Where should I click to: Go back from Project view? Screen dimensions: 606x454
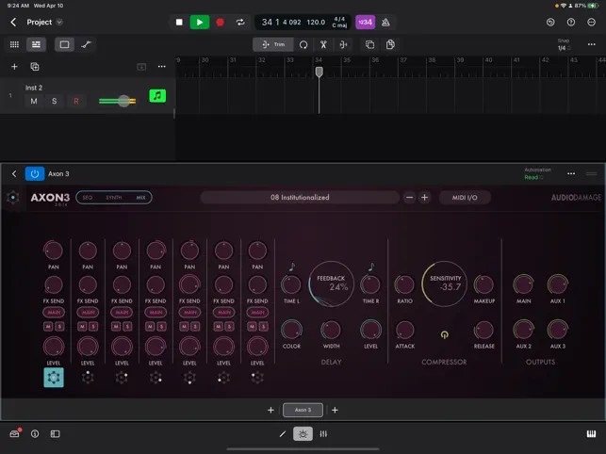point(13,22)
